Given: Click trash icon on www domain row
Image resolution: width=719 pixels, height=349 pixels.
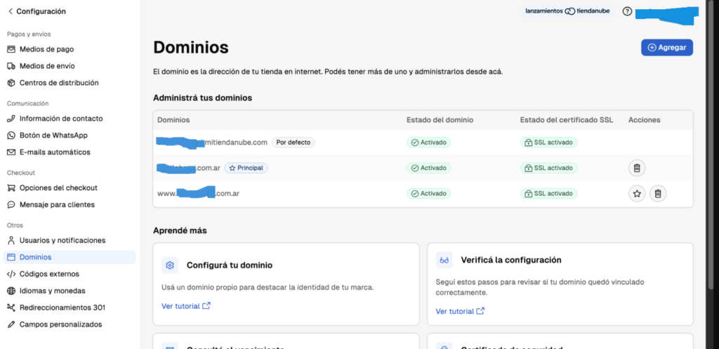Looking at the screenshot, I should [x=657, y=193].
